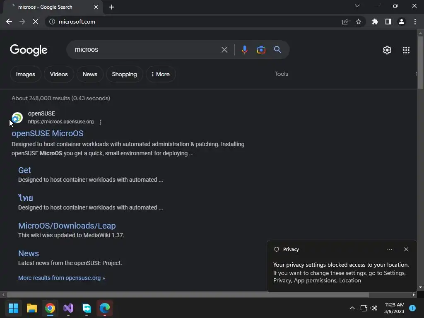Screen dimensions: 424x318
Task: Submit search with magnifier icon
Action: coord(277,50)
